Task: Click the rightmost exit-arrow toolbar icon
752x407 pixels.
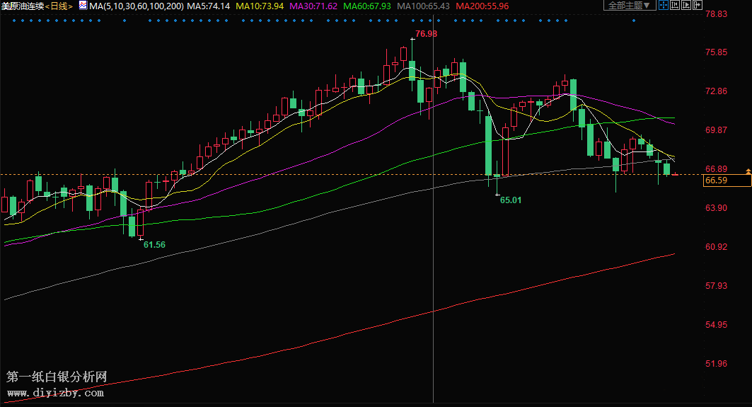Action: click(x=698, y=6)
